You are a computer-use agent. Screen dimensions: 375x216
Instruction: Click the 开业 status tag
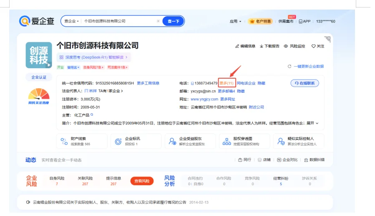(x=60, y=67)
